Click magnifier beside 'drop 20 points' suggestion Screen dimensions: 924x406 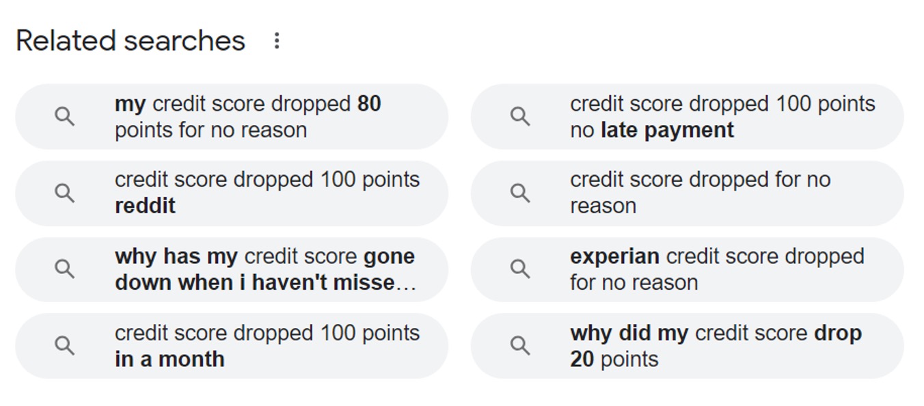pyautogui.click(x=520, y=346)
